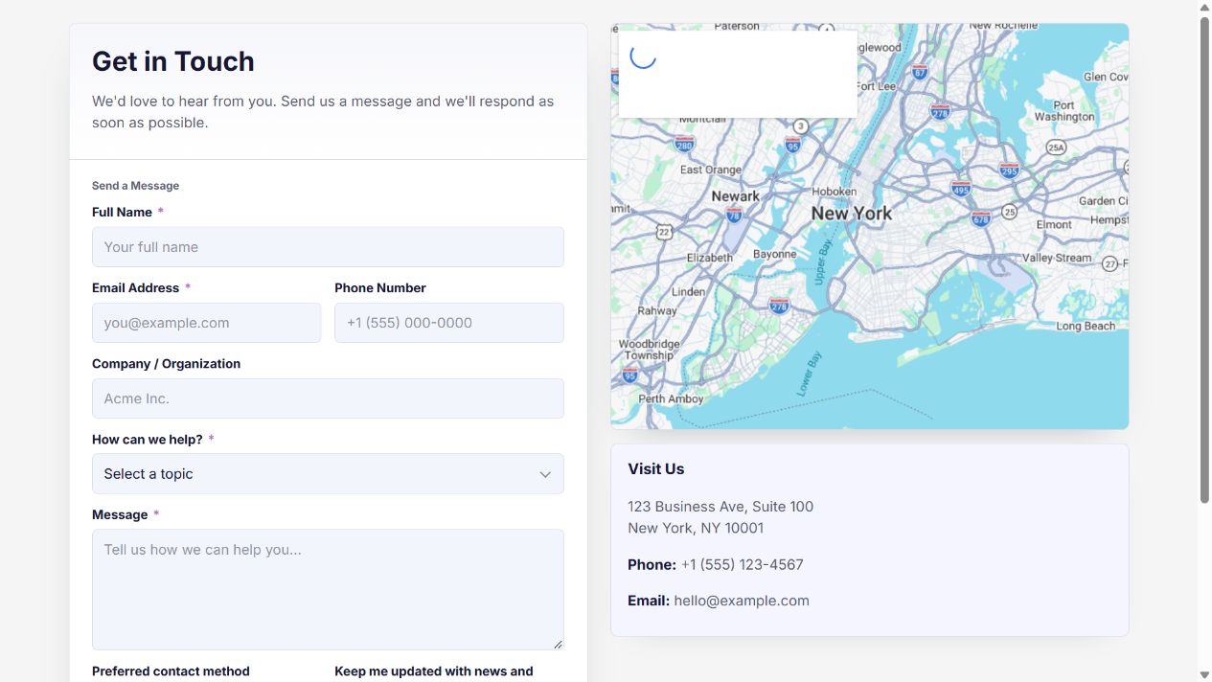Click the scrollbar up arrow

pyautogui.click(x=1204, y=8)
